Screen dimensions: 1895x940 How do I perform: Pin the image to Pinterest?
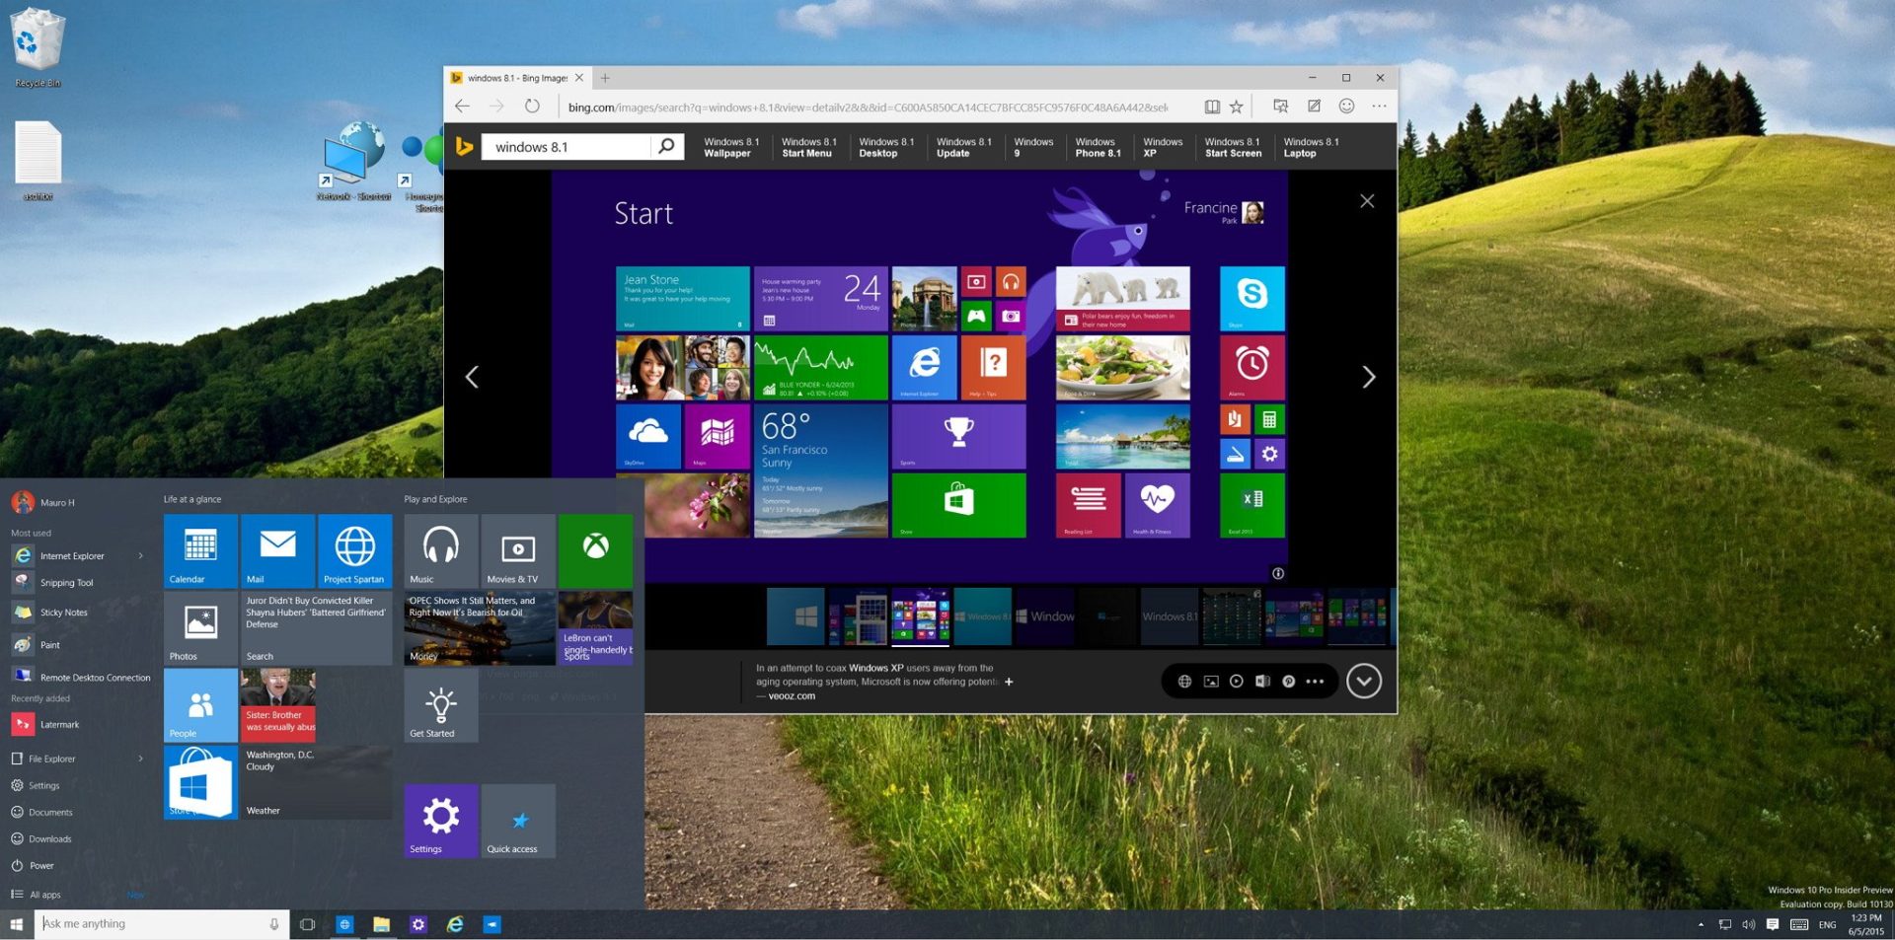click(x=1288, y=681)
